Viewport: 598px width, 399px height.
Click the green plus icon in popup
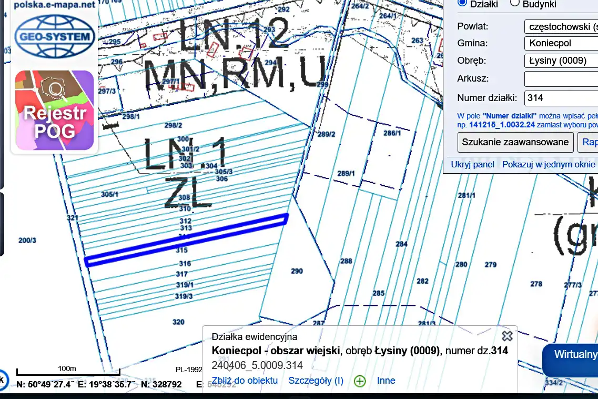click(x=360, y=381)
